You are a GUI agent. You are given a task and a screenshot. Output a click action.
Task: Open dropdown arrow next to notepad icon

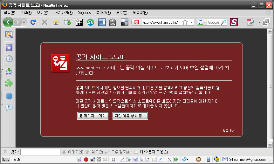coord(259,22)
